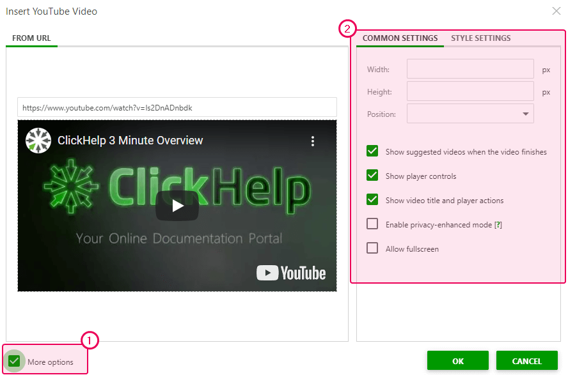Click the OK button

tap(457, 360)
